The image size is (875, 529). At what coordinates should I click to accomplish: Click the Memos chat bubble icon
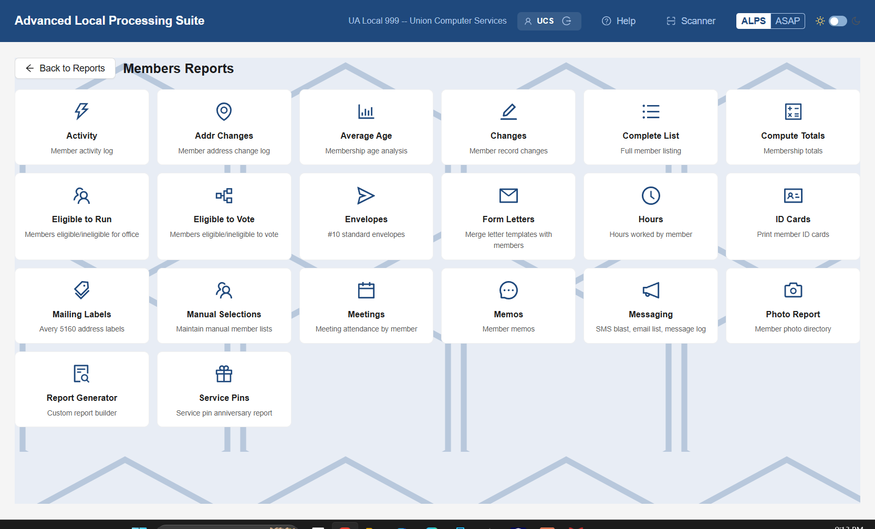508,290
